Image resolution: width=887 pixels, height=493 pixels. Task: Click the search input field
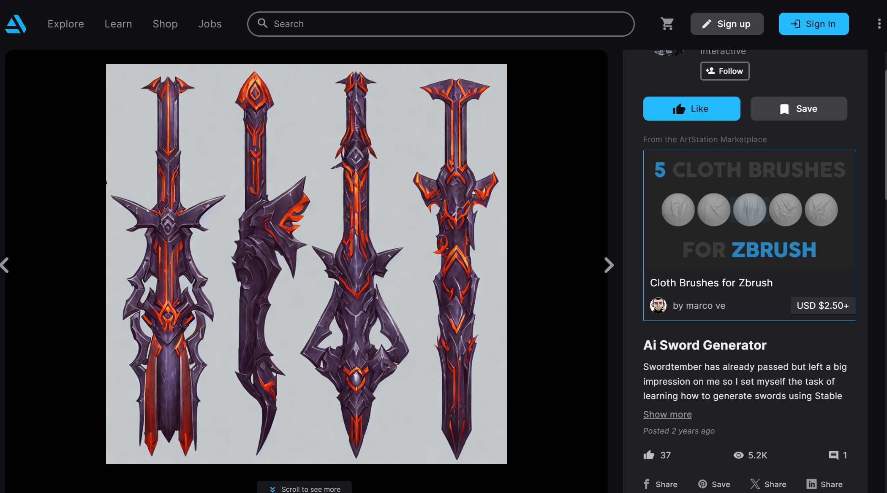pyautogui.click(x=441, y=24)
